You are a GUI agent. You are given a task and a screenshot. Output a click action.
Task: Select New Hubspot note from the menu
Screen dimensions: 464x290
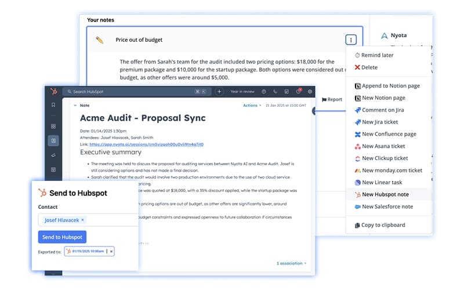click(386, 194)
